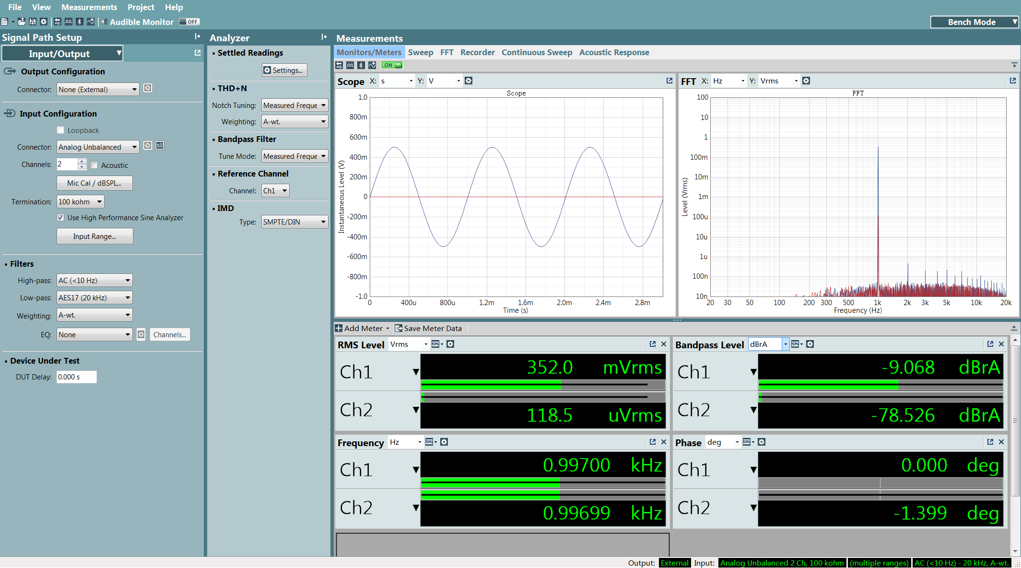
Task: Uncheck Use High Performance Sine Analyzer
Action: [60, 217]
